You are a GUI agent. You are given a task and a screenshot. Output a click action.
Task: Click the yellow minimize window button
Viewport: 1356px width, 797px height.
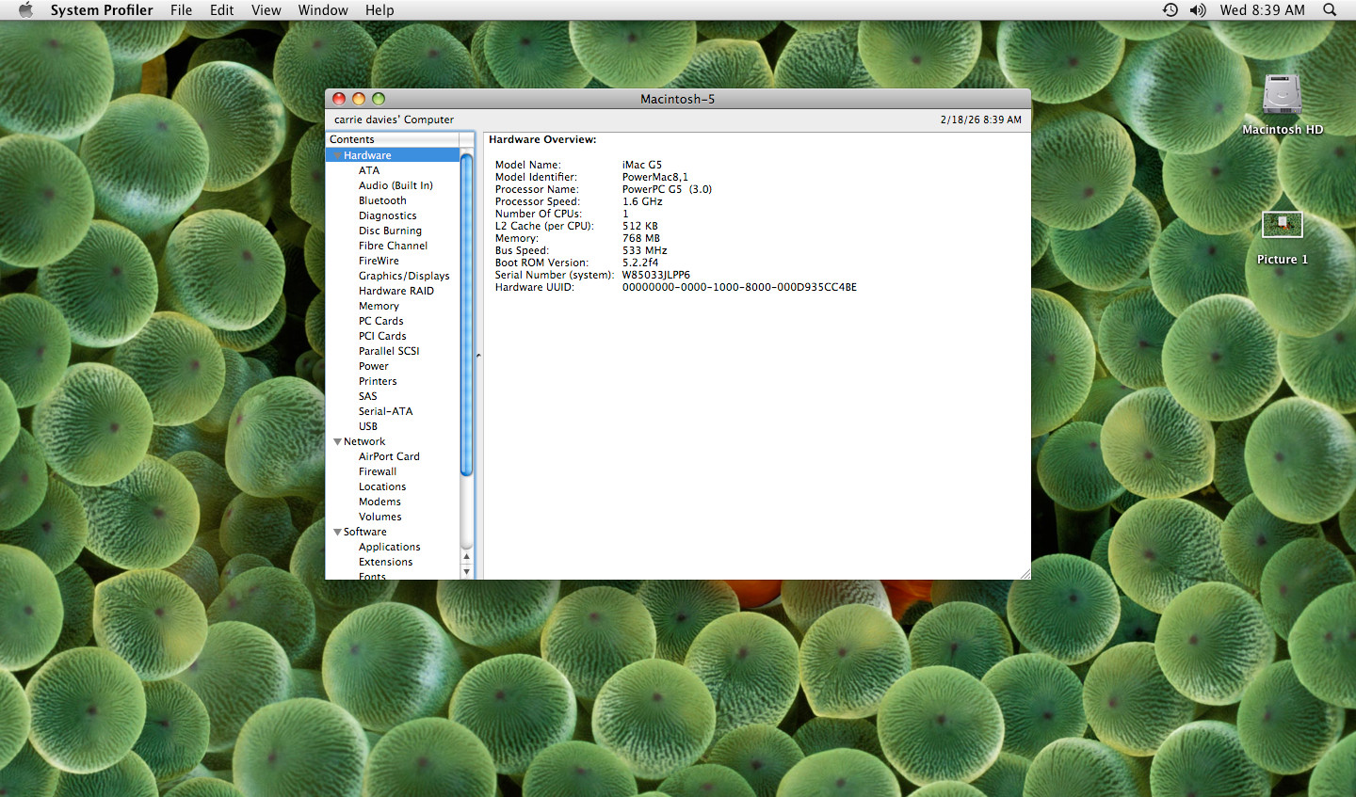tap(359, 99)
